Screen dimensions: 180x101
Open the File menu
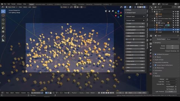click(5, 4)
